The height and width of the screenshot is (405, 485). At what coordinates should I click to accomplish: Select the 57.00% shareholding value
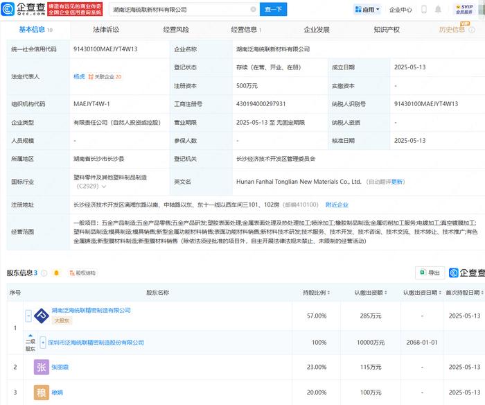[x=317, y=316]
